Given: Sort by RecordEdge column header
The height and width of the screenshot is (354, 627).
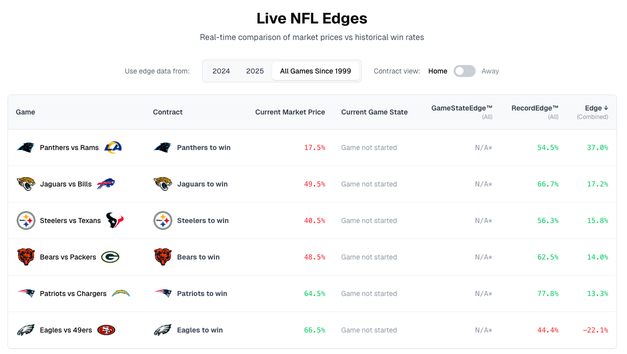Looking at the screenshot, I should pos(534,108).
